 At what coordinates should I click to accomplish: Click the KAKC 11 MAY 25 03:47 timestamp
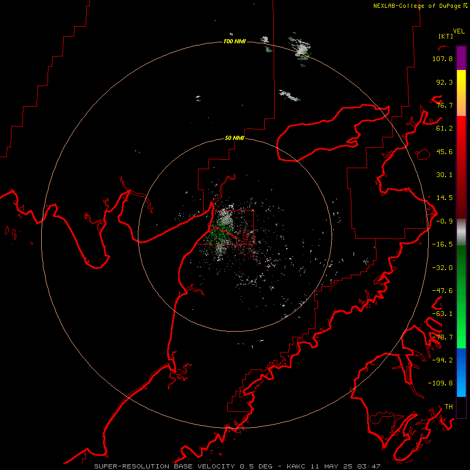click(334, 466)
